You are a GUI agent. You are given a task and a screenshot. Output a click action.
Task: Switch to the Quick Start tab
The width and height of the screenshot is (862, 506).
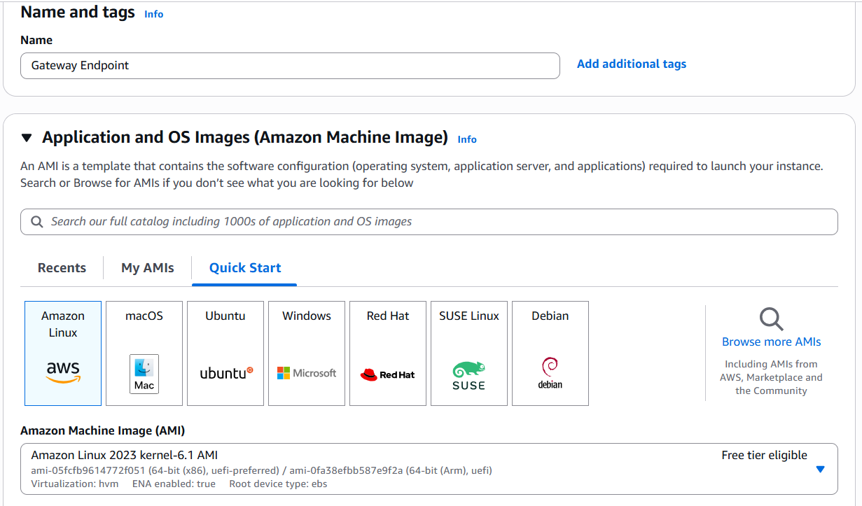[245, 268]
